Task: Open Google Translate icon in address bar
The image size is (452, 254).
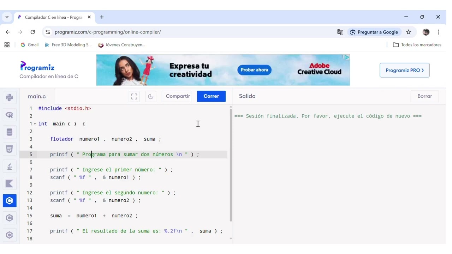Action: [x=340, y=32]
